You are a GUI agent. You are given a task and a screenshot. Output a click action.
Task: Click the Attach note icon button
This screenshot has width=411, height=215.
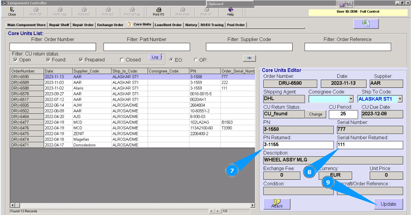pyautogui.click(x=277, y=204)
